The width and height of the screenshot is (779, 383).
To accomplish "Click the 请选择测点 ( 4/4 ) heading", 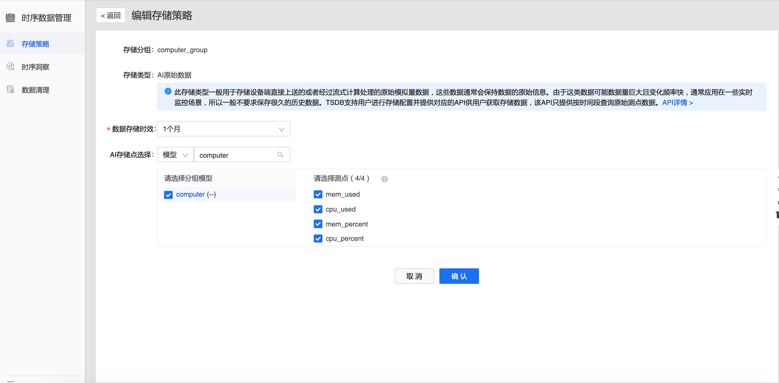I will point(341,178).
